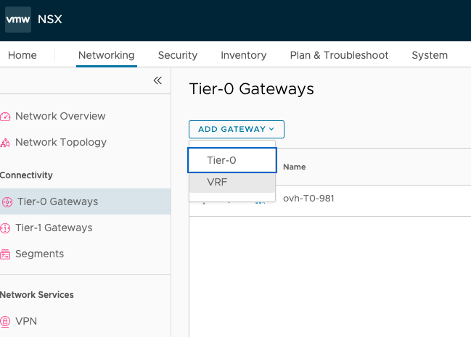The image size is (471, 337).
Task: Click the NSX product title
Action: pyautogui.click(x=50, y=20)
